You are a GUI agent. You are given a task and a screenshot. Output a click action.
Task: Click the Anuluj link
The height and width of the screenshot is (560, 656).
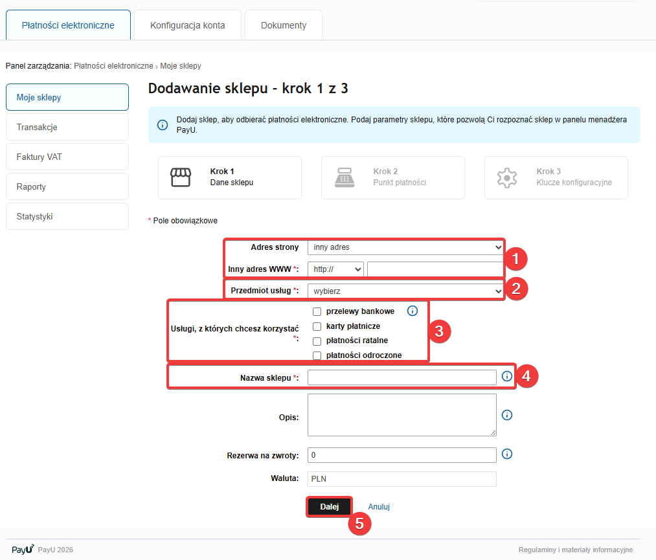coord(379,507)
